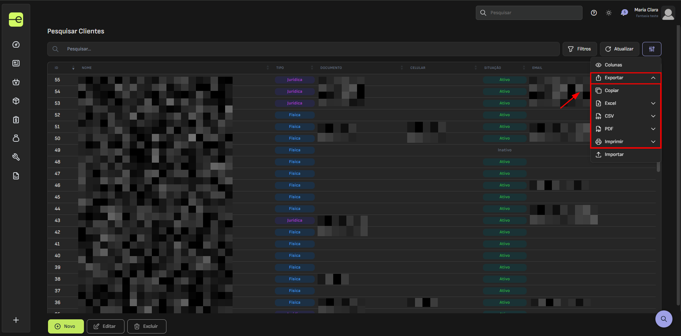Select the row with ID 44
Viewport: 681px width, 336px height.
[352, 209]
